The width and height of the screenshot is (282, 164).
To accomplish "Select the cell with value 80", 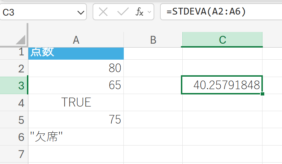I will point(76,68).
